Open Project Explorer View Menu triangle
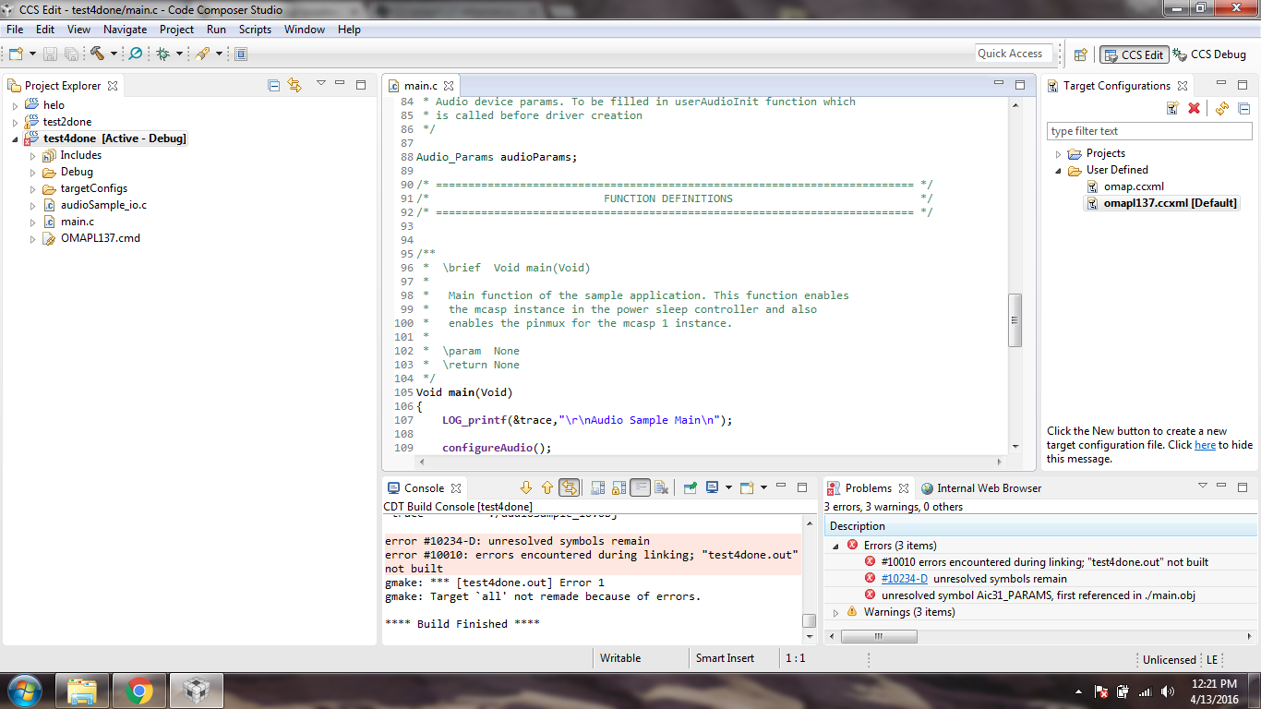1261x709 pixels. [321, 84]
